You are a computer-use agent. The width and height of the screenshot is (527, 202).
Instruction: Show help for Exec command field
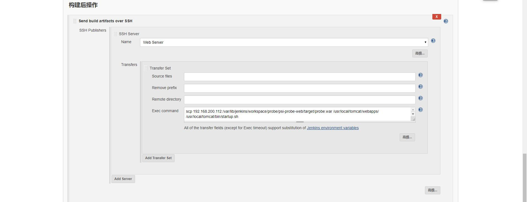coord(421,110)
